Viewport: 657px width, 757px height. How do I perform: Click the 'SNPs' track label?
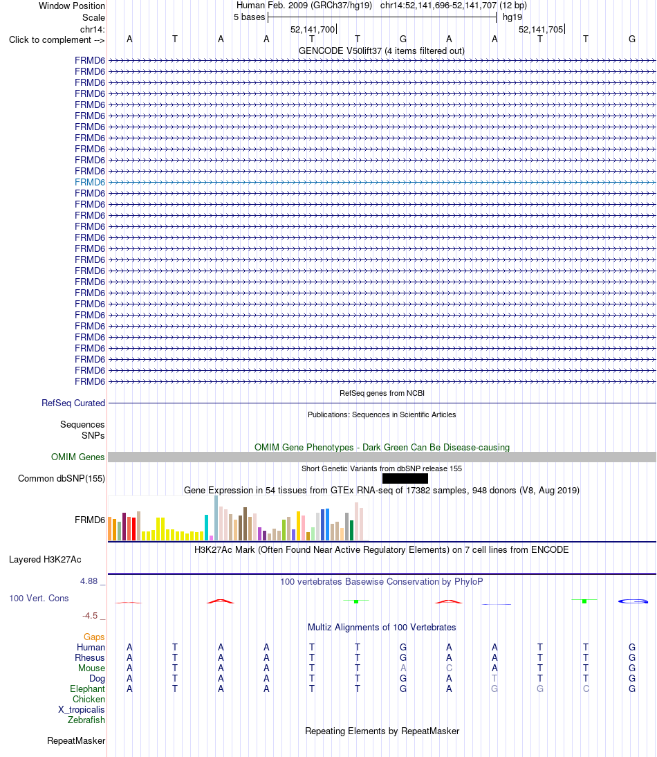click(x=93, y=435)
